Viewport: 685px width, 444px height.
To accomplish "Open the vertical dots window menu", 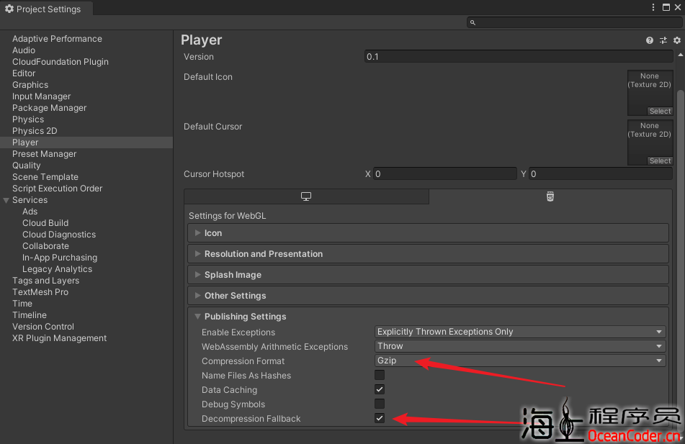I will (652, 6).
